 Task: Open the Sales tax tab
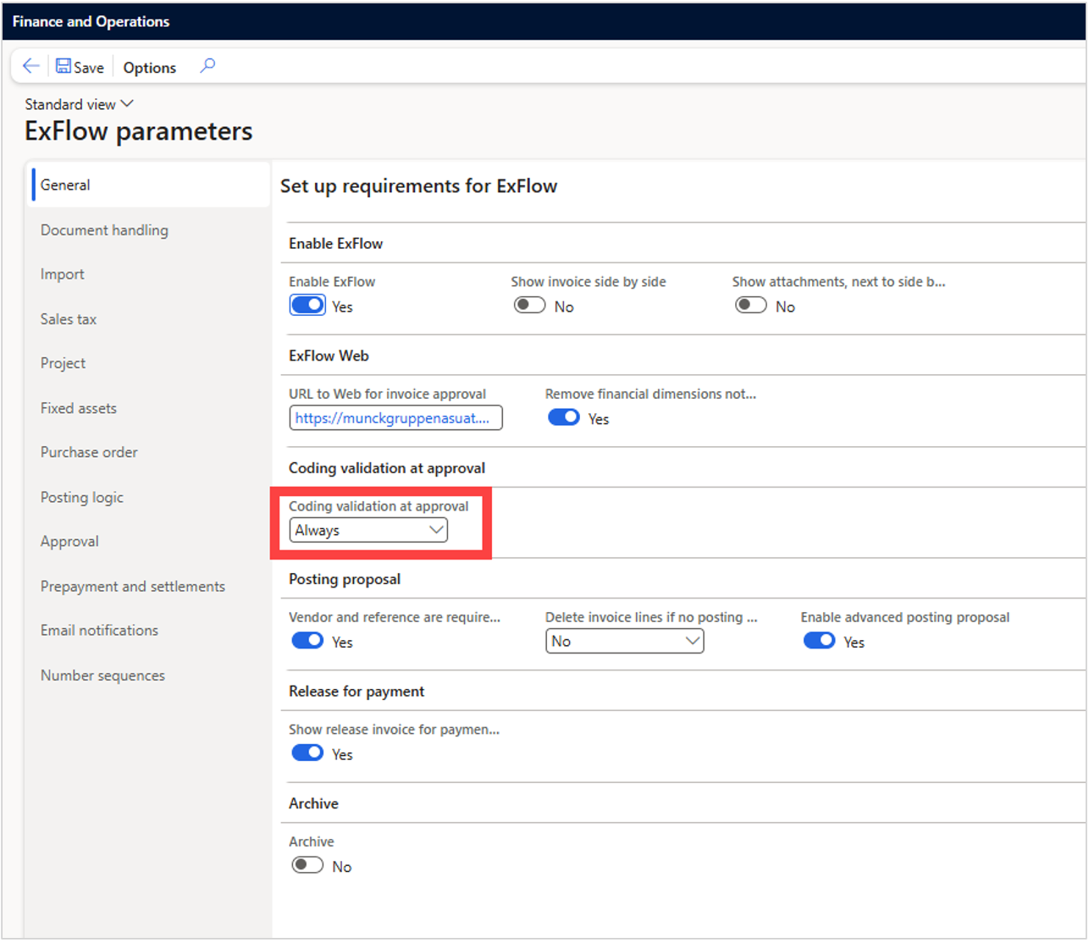[69, 319]
